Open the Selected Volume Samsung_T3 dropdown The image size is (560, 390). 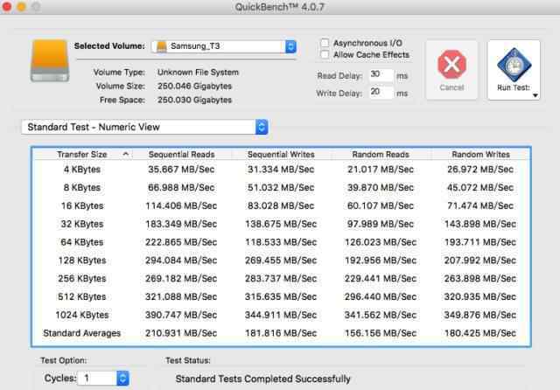(224, 46)
